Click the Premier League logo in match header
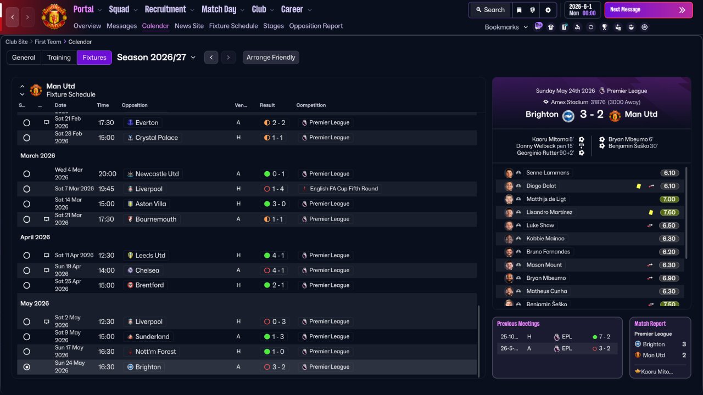This screenshot has height=395, width=703. pyautogui.click(x=602, y=91)
